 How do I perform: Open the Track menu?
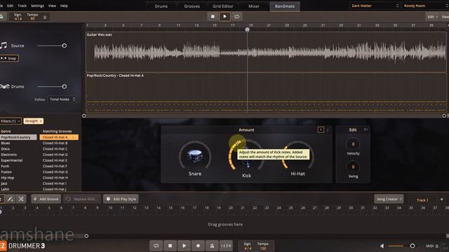(22, 6)
